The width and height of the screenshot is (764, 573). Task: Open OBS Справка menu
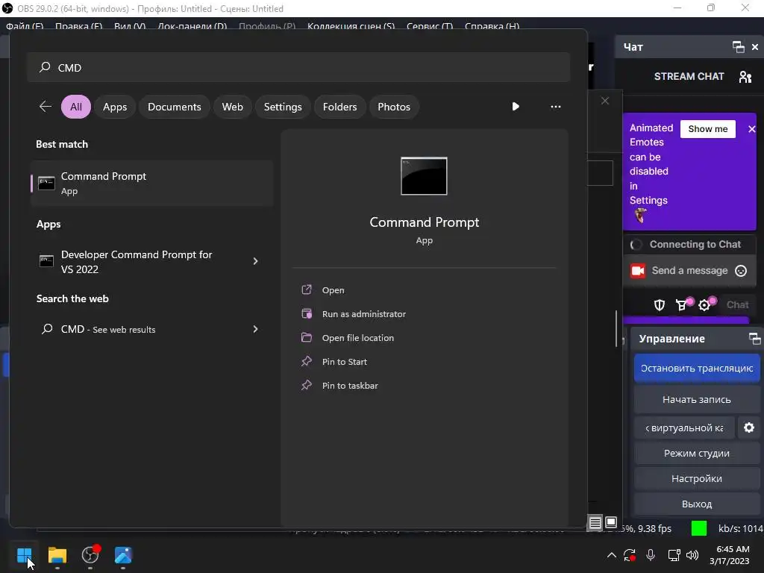492,25
